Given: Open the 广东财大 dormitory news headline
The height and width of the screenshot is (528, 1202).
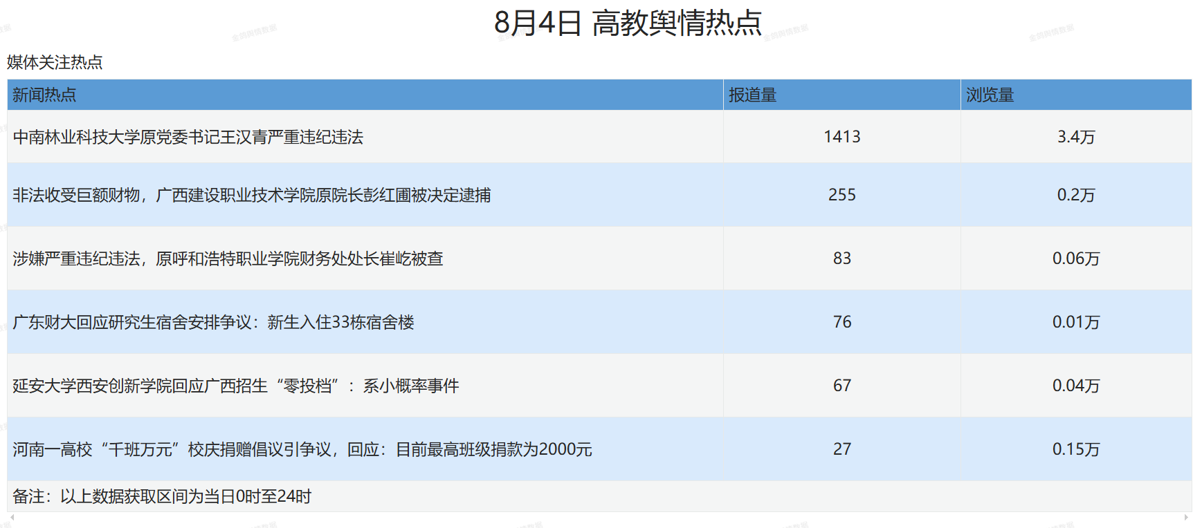Looking at the screenshot, I should (213, 323).
